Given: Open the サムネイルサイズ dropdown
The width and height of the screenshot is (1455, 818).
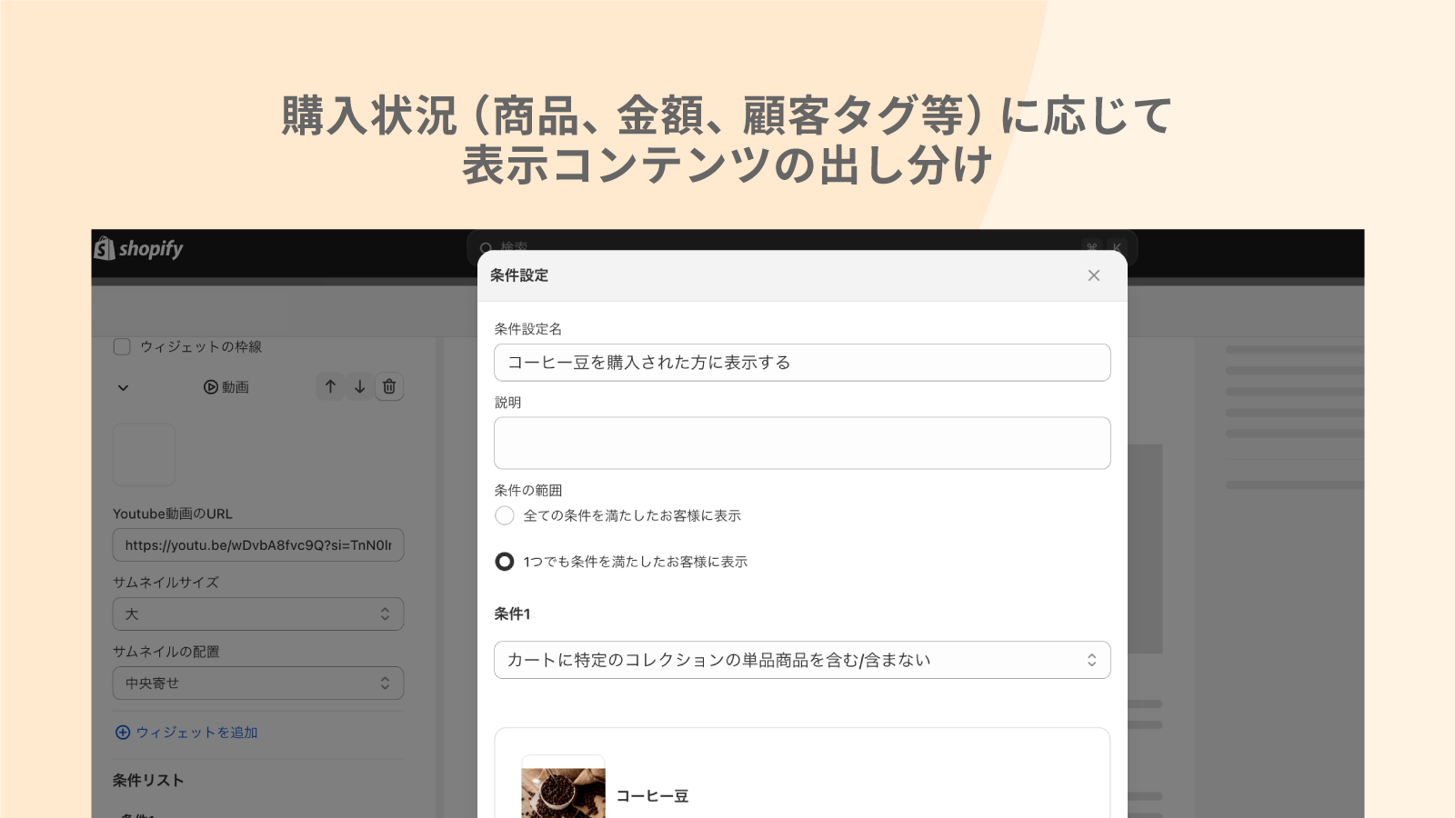Looking at the screenshot, I should (x=257, y=613).
